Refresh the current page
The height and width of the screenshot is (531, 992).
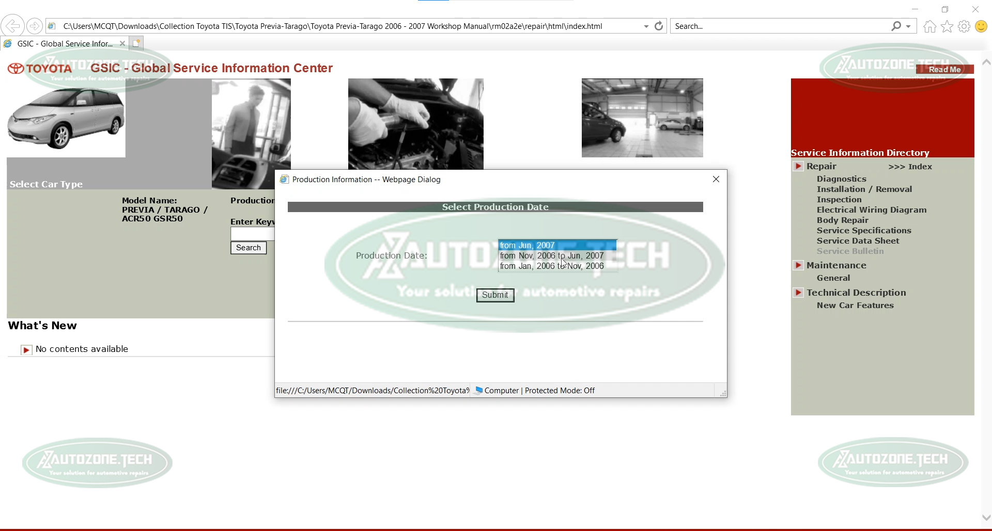[x=659, y=25]
